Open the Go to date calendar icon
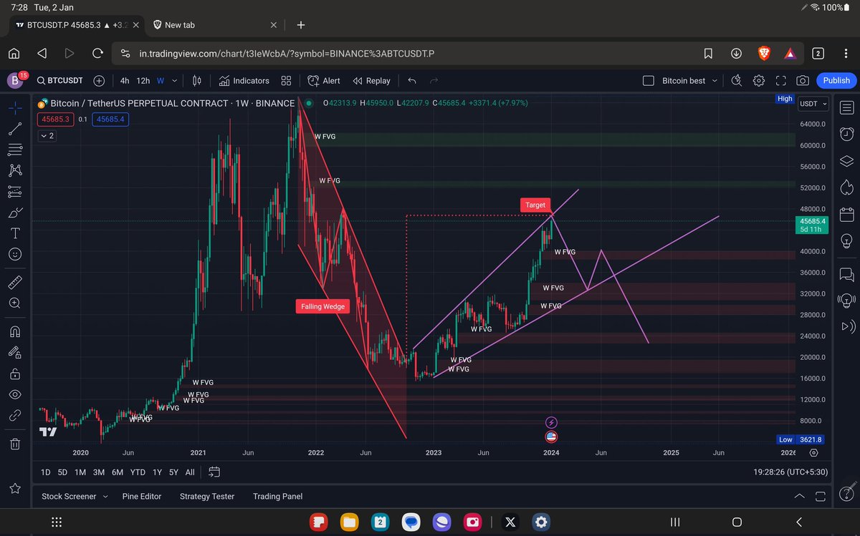 214,472
